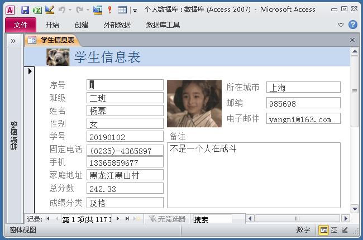The image size is (363, 240).
Task: Click the Access application icon in title bar
Action: click(x=10, y=10)
